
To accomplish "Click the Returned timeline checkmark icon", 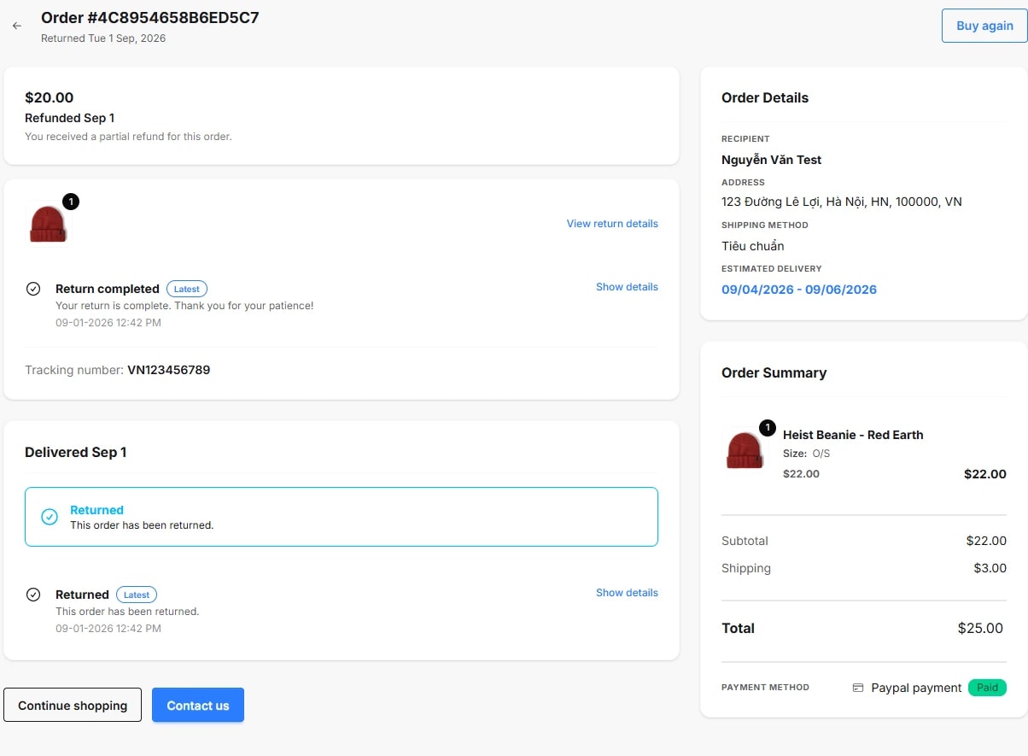I will 33,595.
